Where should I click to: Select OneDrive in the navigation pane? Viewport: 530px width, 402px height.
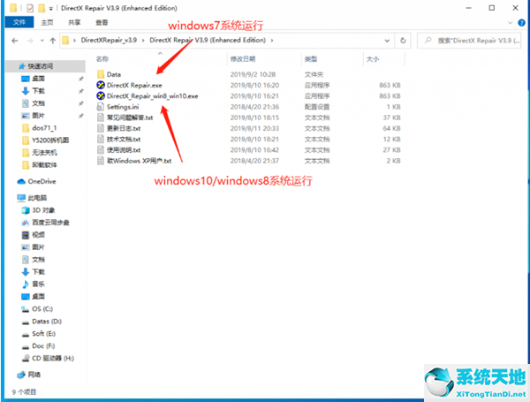pos(42,181)
